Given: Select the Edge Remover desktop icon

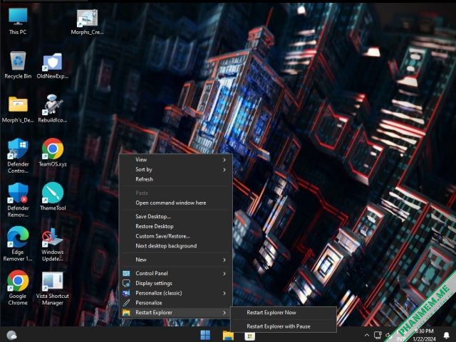Looking at the screenshot, I should [18, 244].
